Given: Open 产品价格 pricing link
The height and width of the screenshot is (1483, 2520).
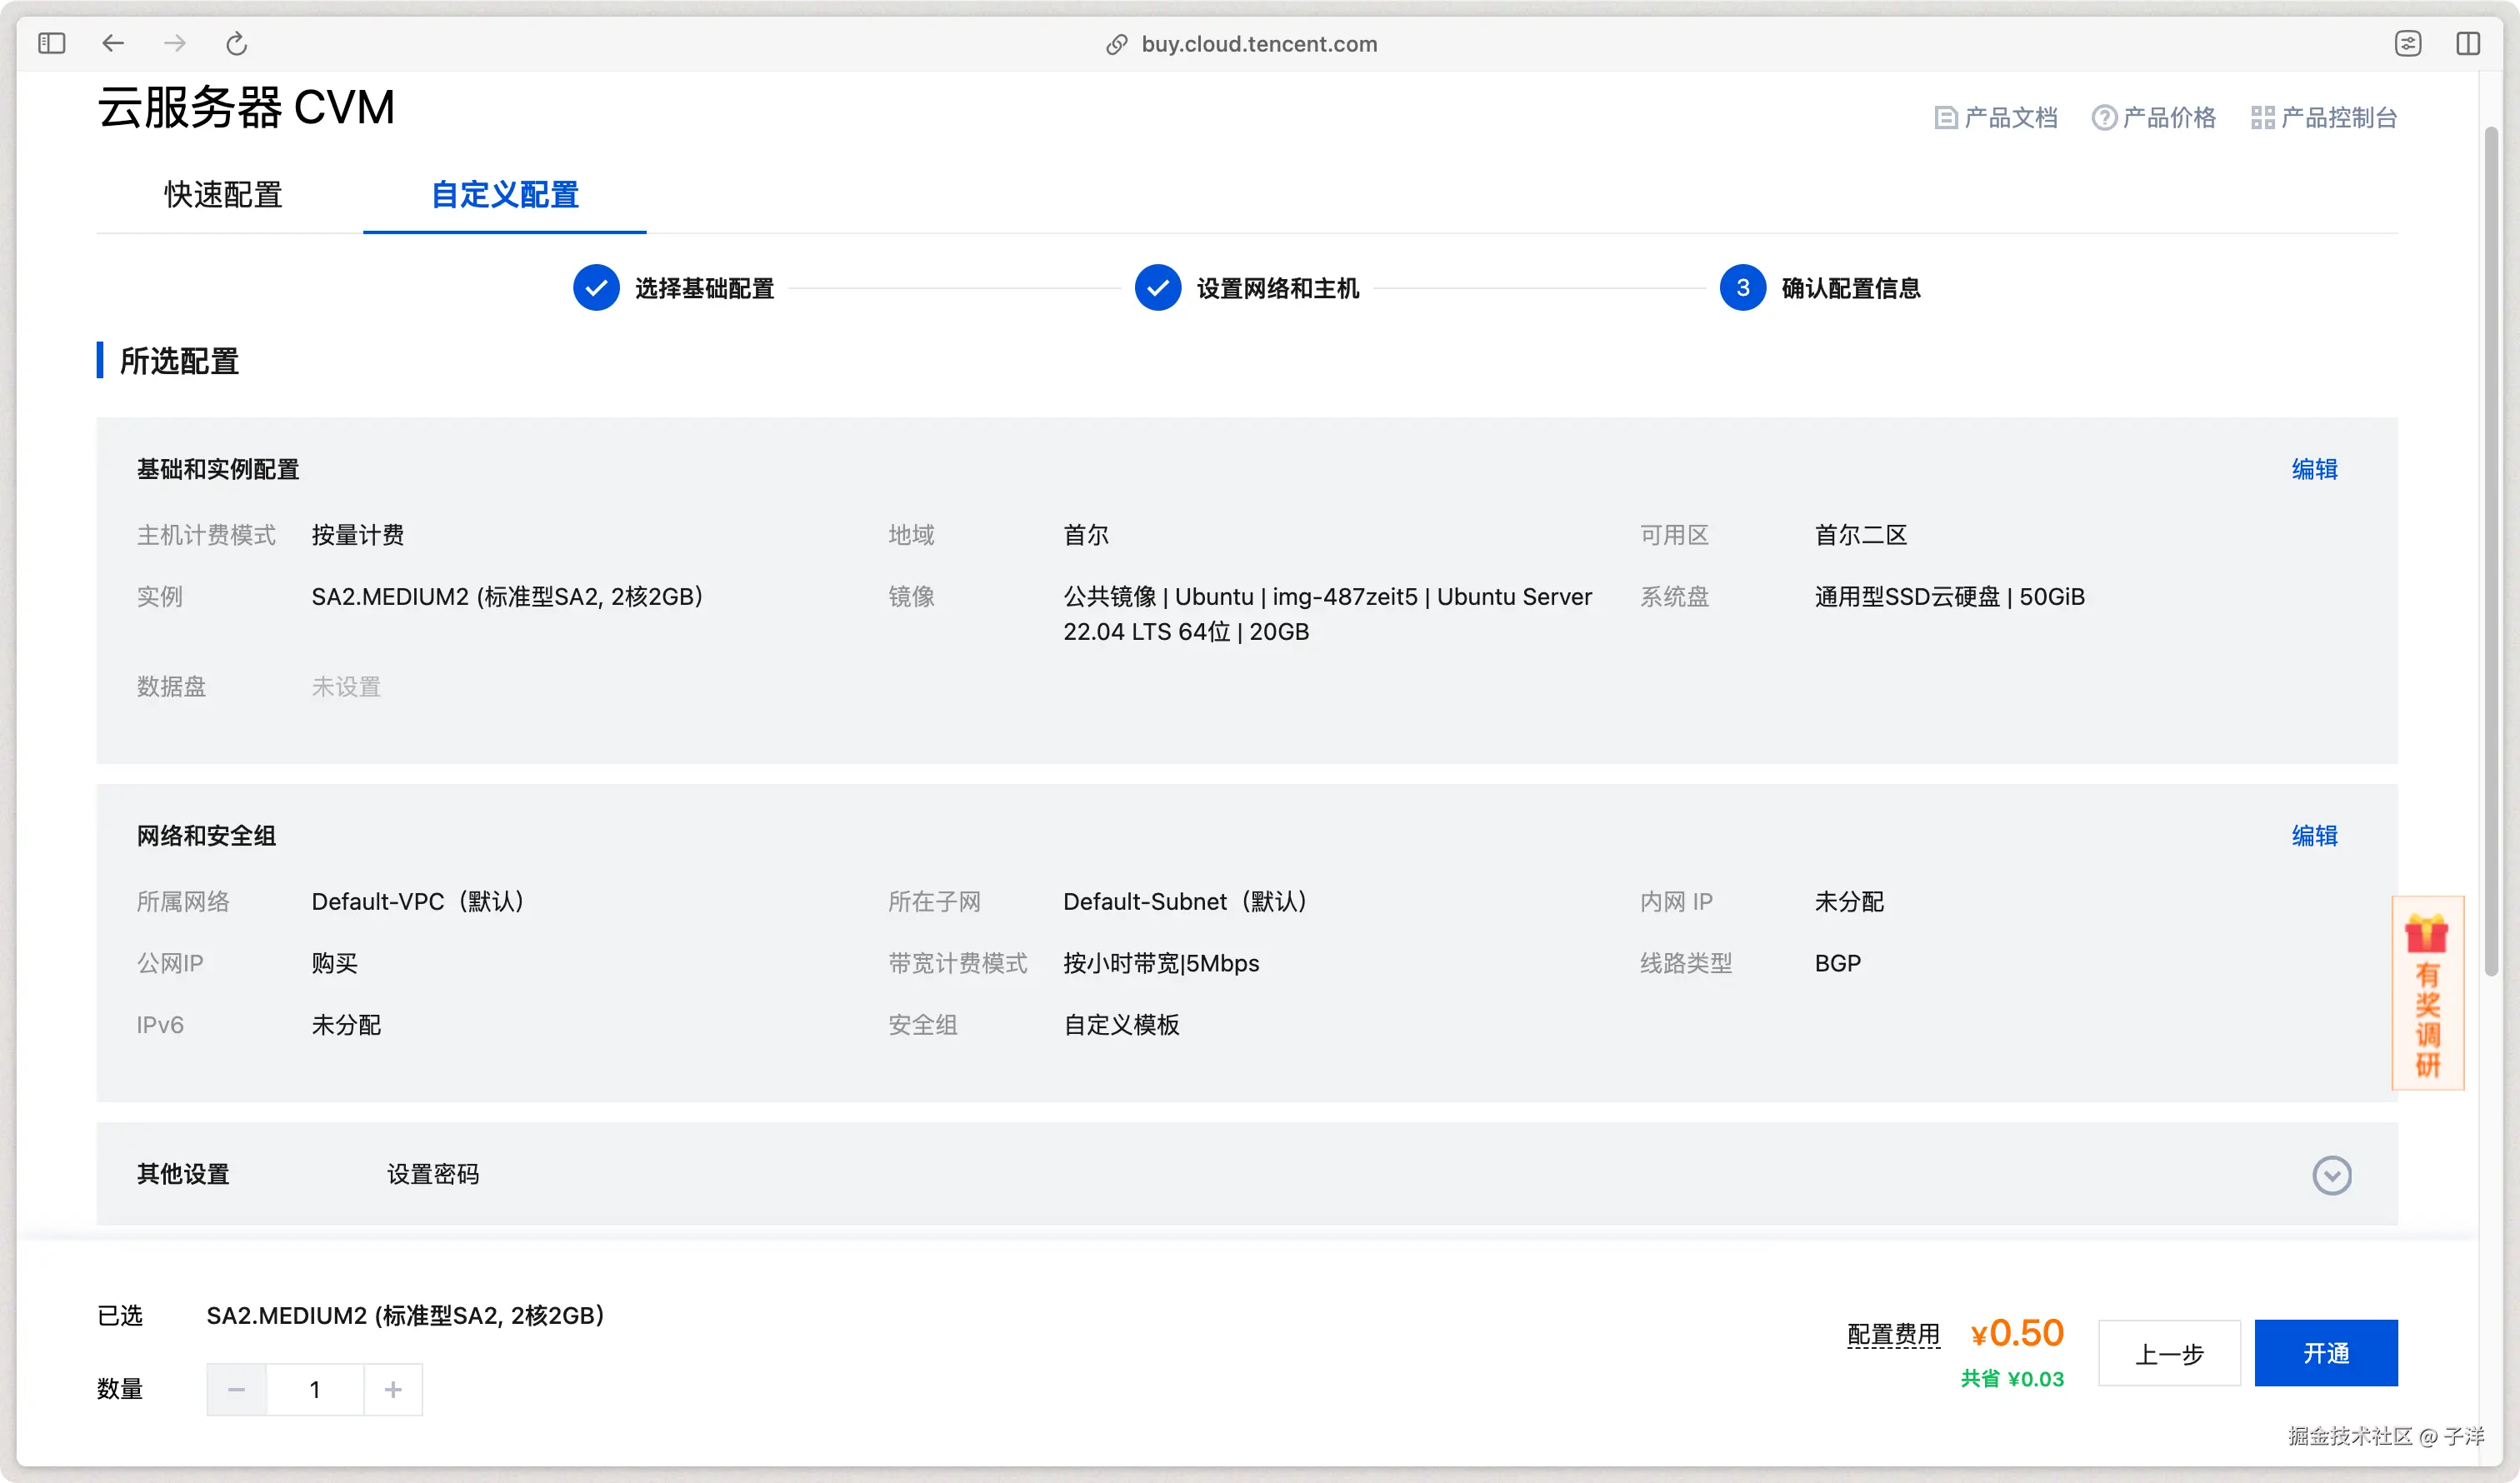Looking at the screenshot, I should click(x=2154, y=118).
